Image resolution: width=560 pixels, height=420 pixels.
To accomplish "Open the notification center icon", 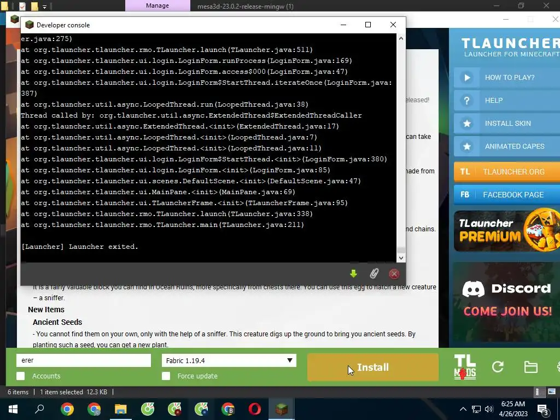I will (x=543, y=409).
